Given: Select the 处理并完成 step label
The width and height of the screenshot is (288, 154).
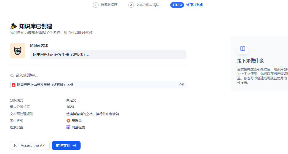Looking at the screenshot, I should [194, 5].
